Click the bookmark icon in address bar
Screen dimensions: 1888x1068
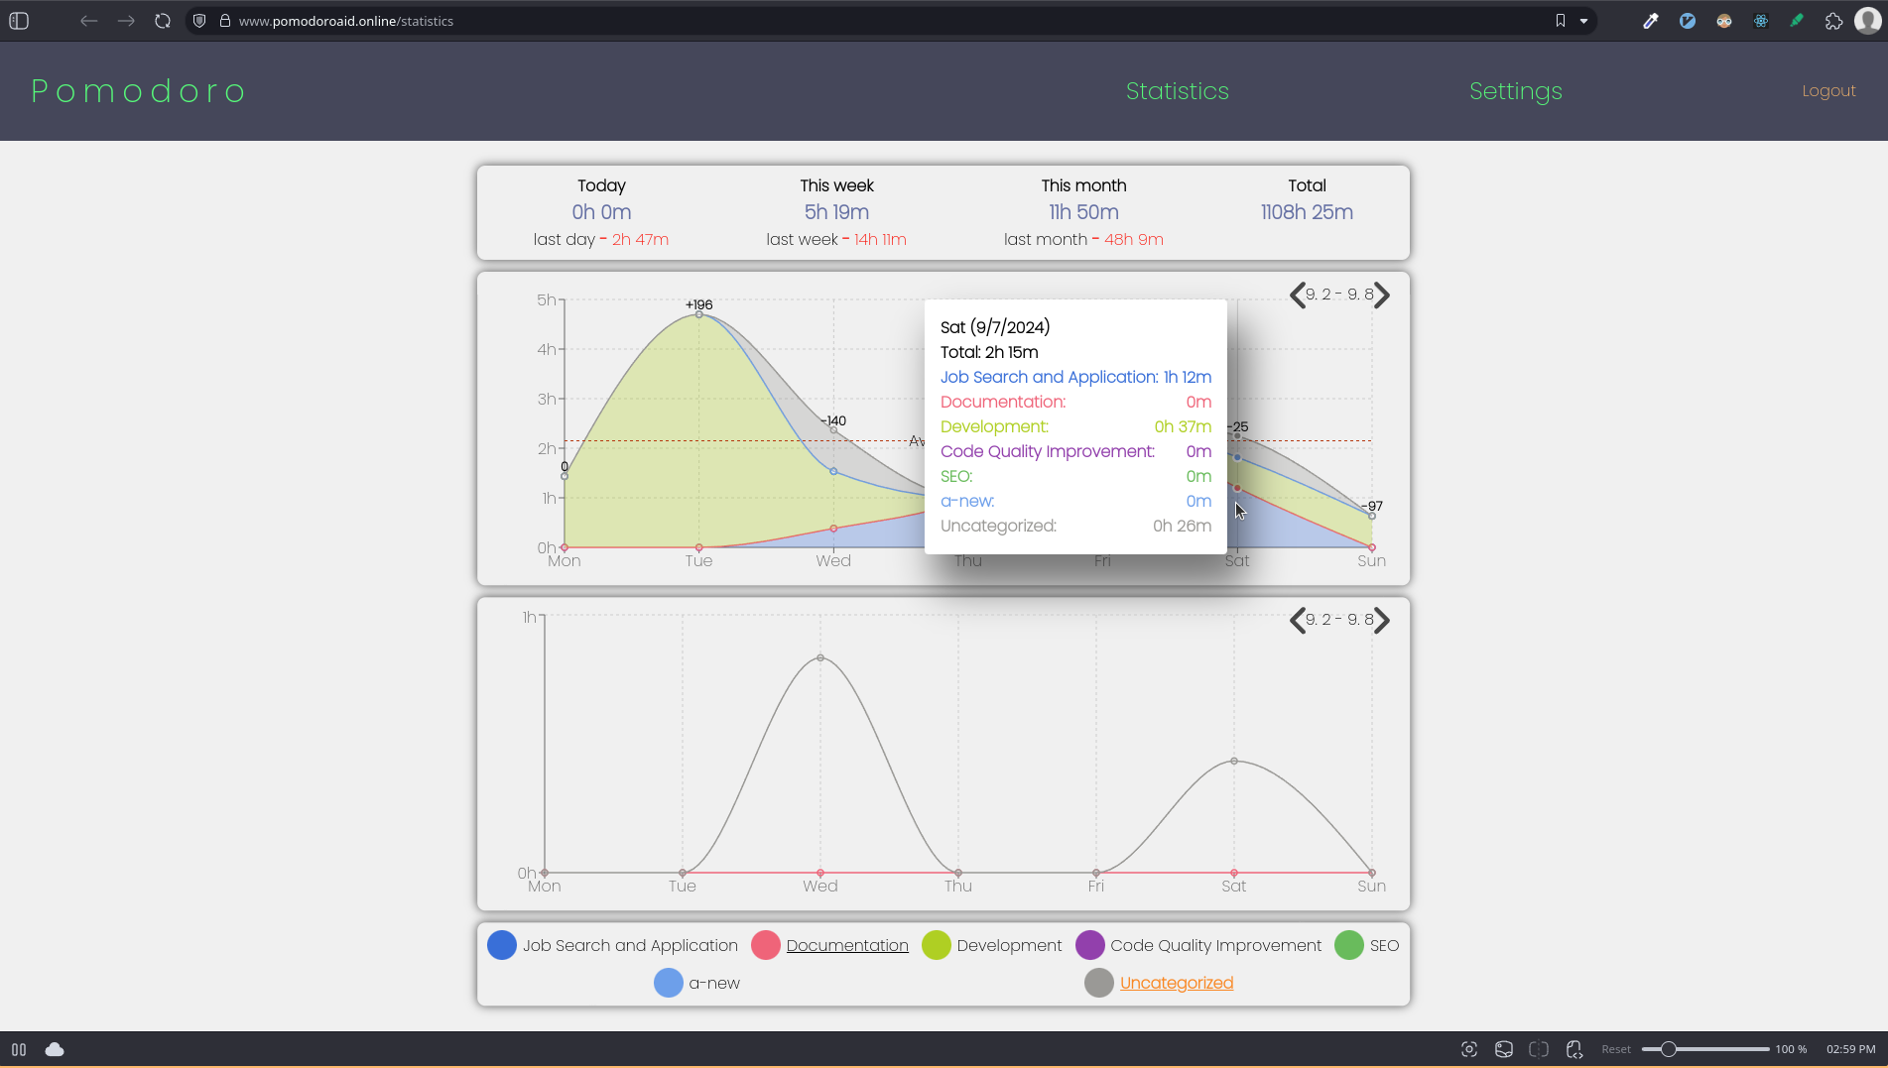tap(1560, 21)
